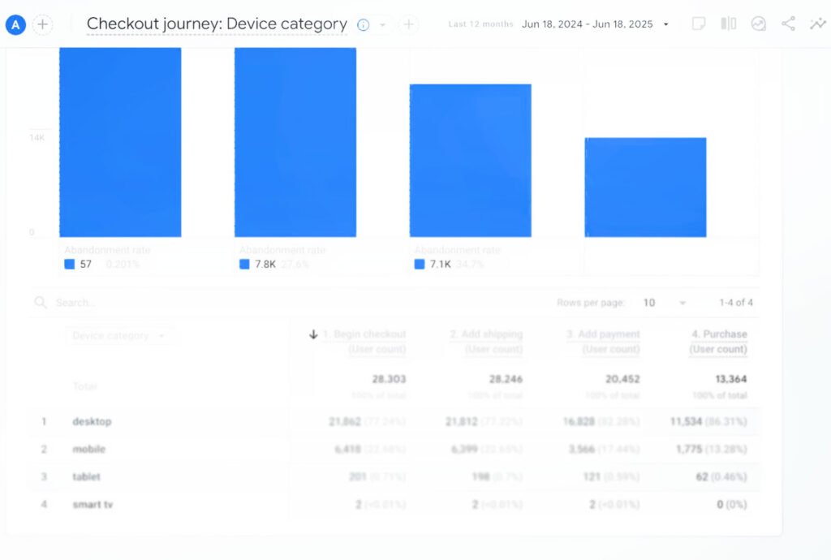This screenshot has height=560, width=831.
Task: Click the 'tablet' row label
Action: [x=86, y=477]
